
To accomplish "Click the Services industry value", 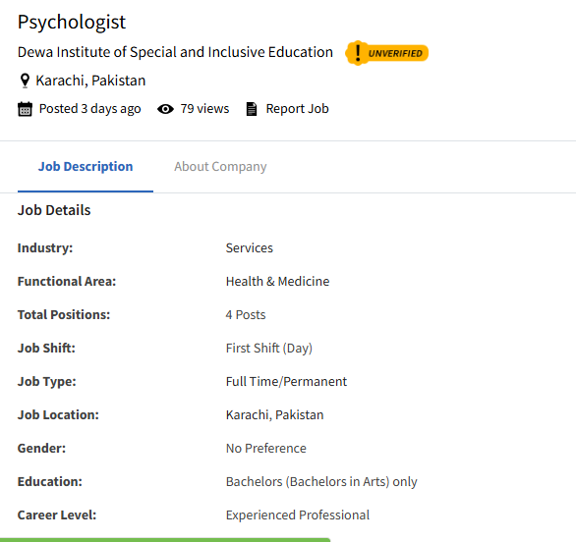I will [x=250, y=248].
